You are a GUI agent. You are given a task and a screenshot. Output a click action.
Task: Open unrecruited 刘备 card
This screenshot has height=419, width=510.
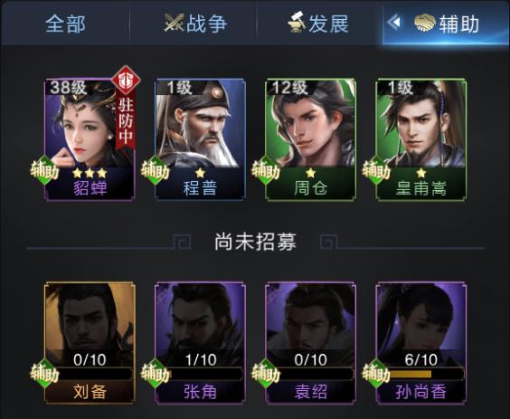tap(90, 343)
